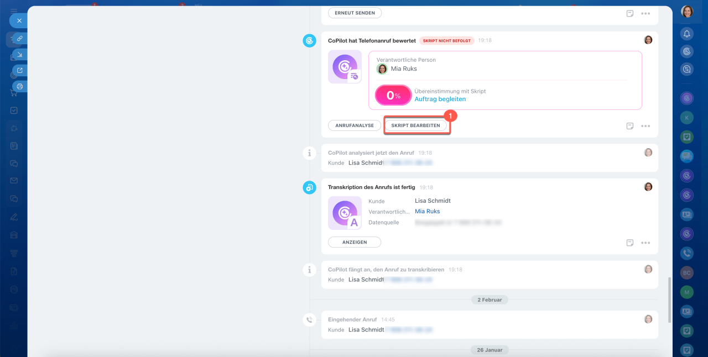Click the print icon in side panel
Image resolution: width=708 pixels, height=357 pixels.
tap(19, 86)
